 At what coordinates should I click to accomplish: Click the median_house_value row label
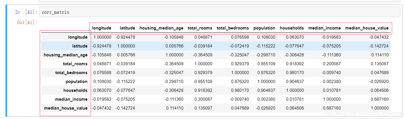coord(66,108)
